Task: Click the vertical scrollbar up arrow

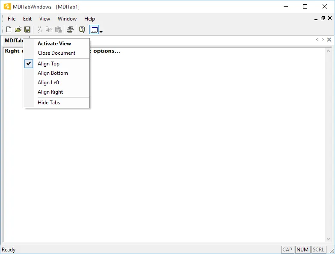Action: pyautogui.click(x=329, y=51)
